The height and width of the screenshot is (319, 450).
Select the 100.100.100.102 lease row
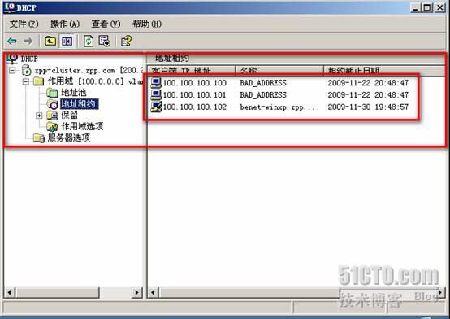point(279,107)
